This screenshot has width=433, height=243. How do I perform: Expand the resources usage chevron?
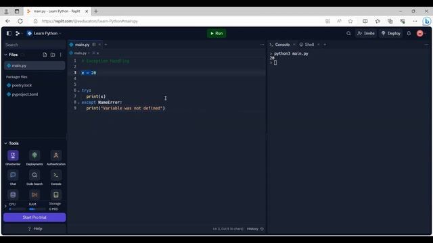click(5, 206)
